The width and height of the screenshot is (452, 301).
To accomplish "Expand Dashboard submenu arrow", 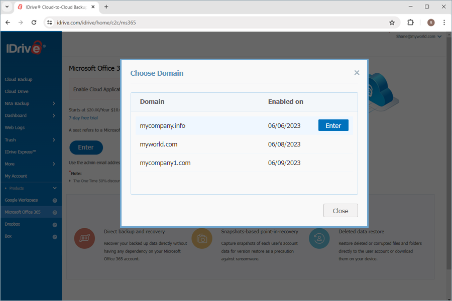I will click(x=54, y=115).
